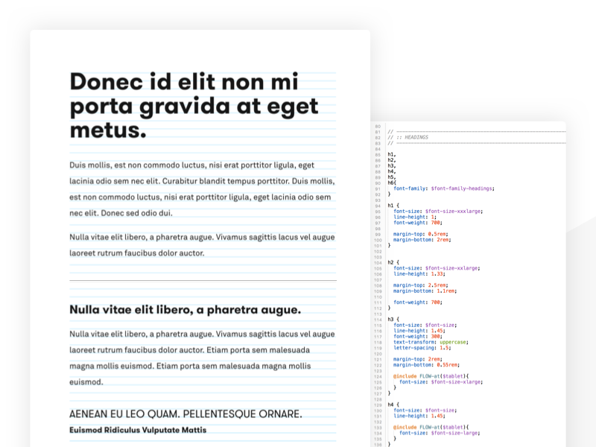596x447 pixels.
Task: Click code 'font-family: $font-family-headings;'
Action: [x=444, y=188]
